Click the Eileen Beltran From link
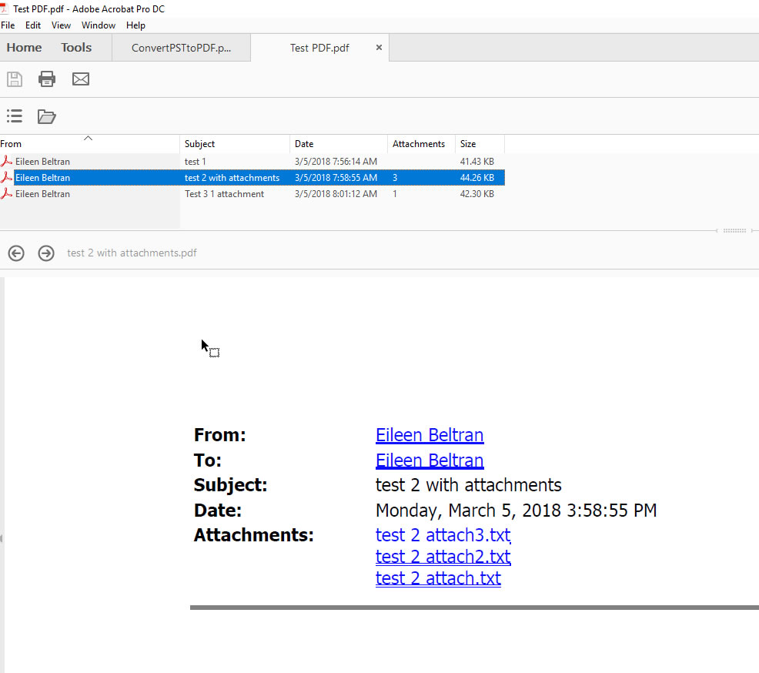759x673 pixels. [x=429, y=435]
